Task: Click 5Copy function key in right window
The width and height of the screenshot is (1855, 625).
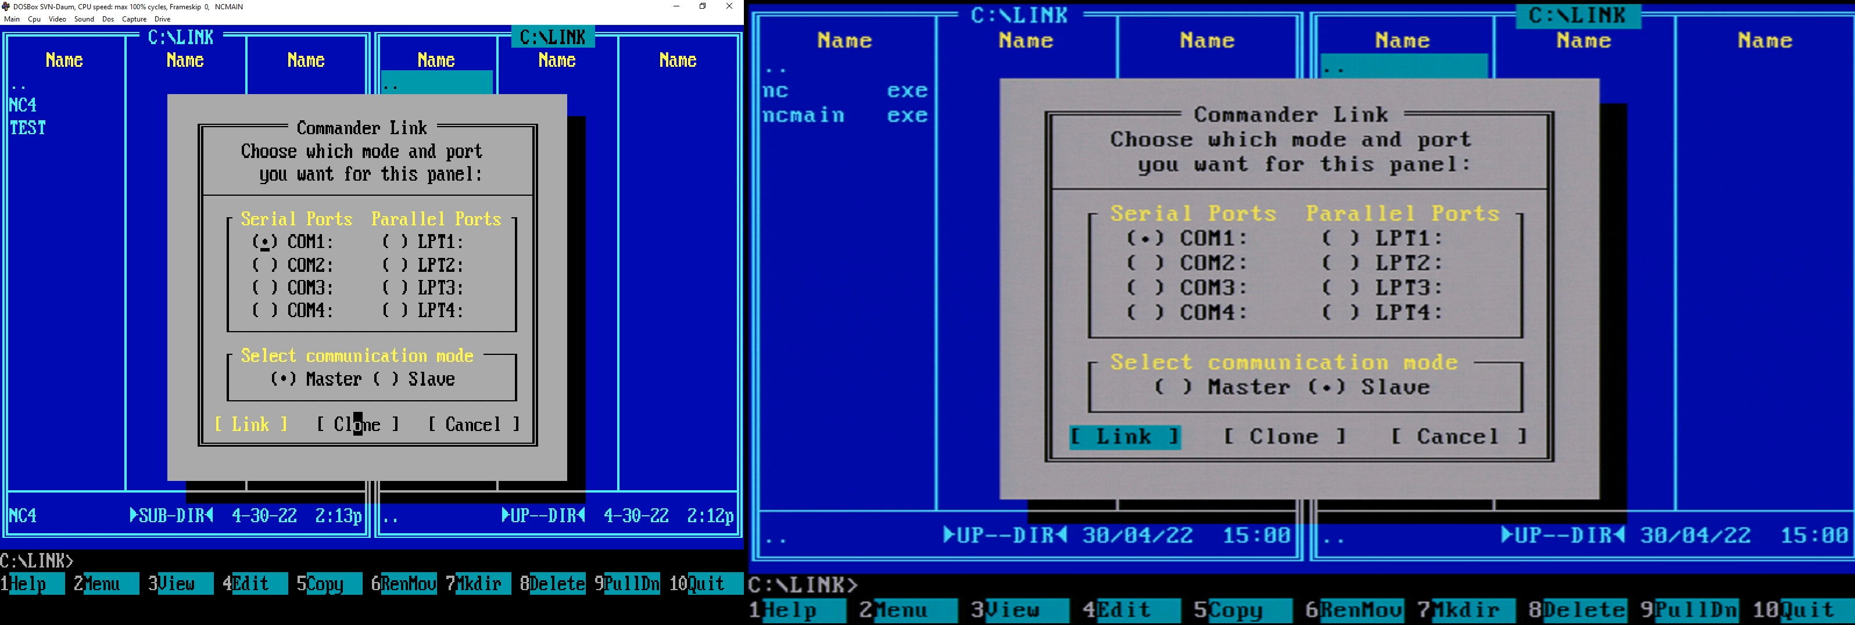Action: click(1242, 610)
